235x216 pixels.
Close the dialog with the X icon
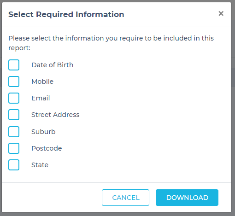pyautogui.click(x=221, y=13)
